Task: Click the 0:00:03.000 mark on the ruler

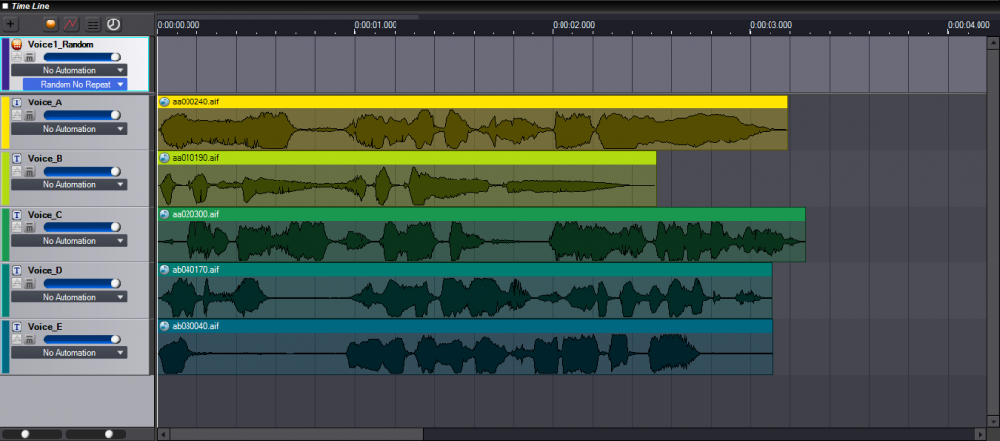Action: point(771,25)
